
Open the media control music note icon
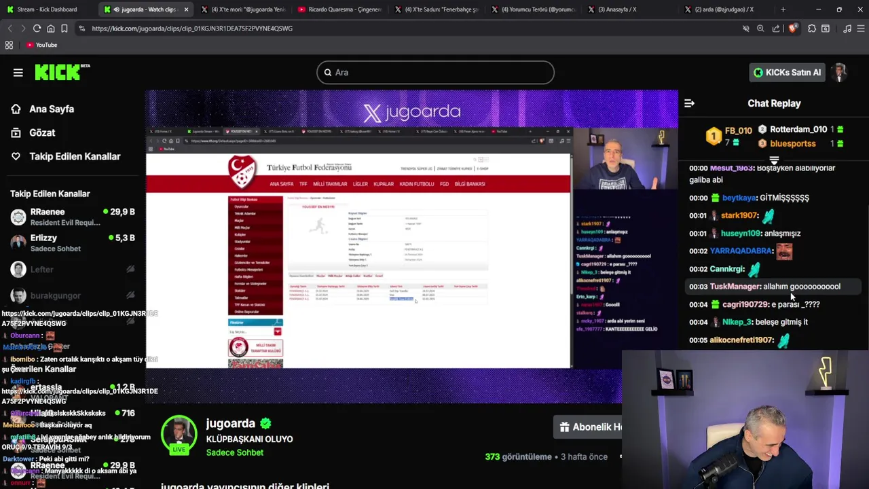point(847,29)
